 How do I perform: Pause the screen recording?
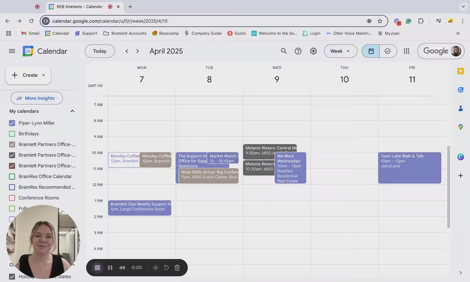tap(110, 268)
